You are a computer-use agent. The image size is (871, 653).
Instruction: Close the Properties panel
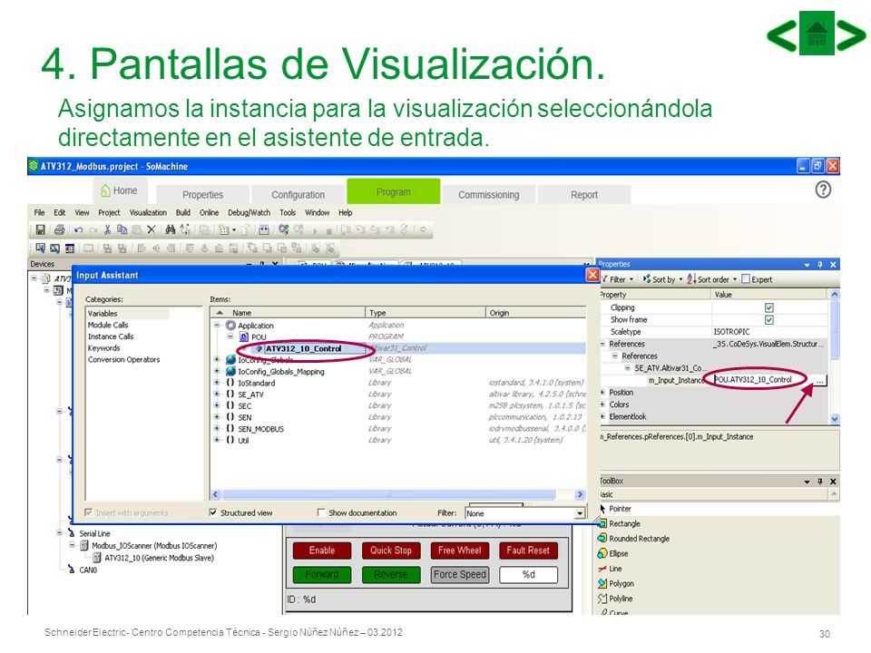click(x=833, y=265)
